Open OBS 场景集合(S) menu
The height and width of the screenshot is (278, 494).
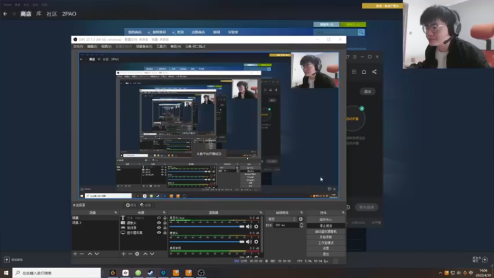pyautogui.click(x=144, y=47)
